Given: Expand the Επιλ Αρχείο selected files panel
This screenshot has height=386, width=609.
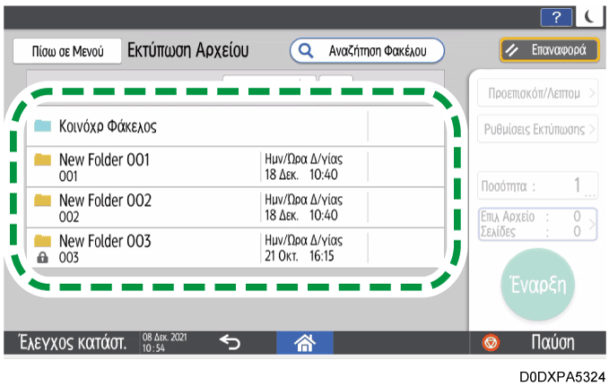Looking at the screenshot, I should (x=537, y=224).
